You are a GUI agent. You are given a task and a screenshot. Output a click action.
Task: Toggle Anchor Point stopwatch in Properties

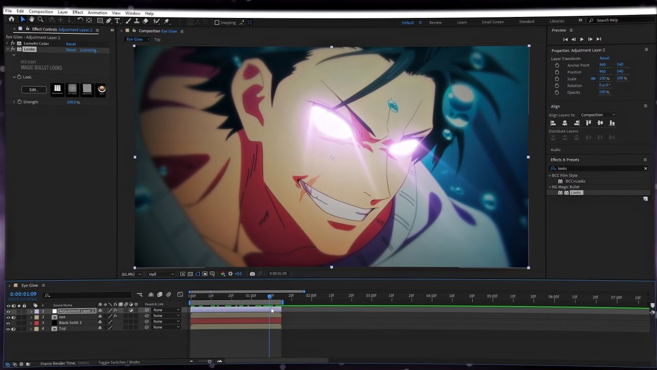(557, 65)
